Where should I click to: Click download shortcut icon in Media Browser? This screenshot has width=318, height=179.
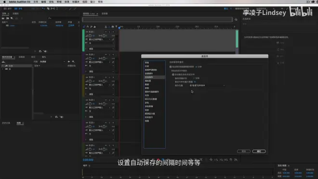pyautogui.click(x=3, y=62)
